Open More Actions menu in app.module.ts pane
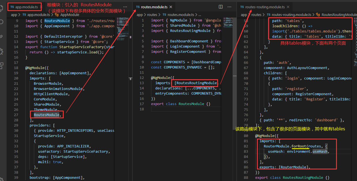The height and width of the screenshot is (181, 357). 125,7
